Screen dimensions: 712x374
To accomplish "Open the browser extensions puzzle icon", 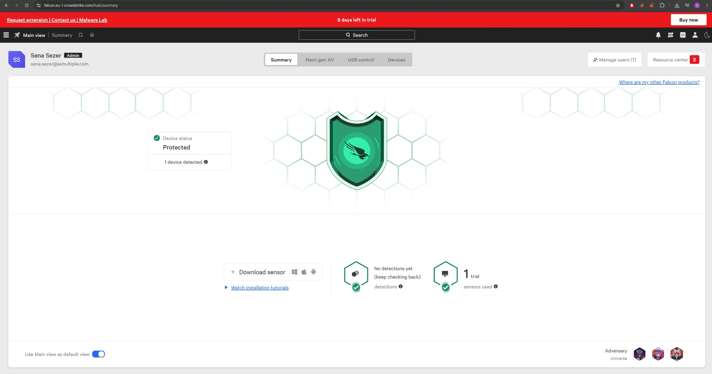I will click(x=662, y=5).
